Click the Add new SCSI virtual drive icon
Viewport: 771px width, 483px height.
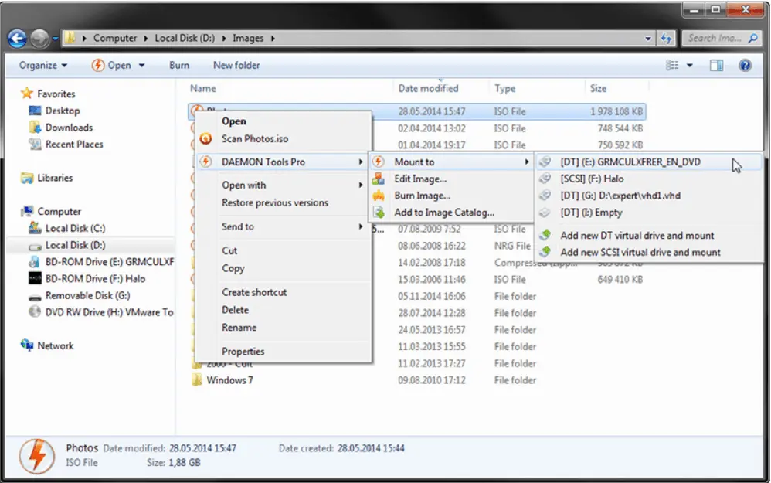click(545, 252)
